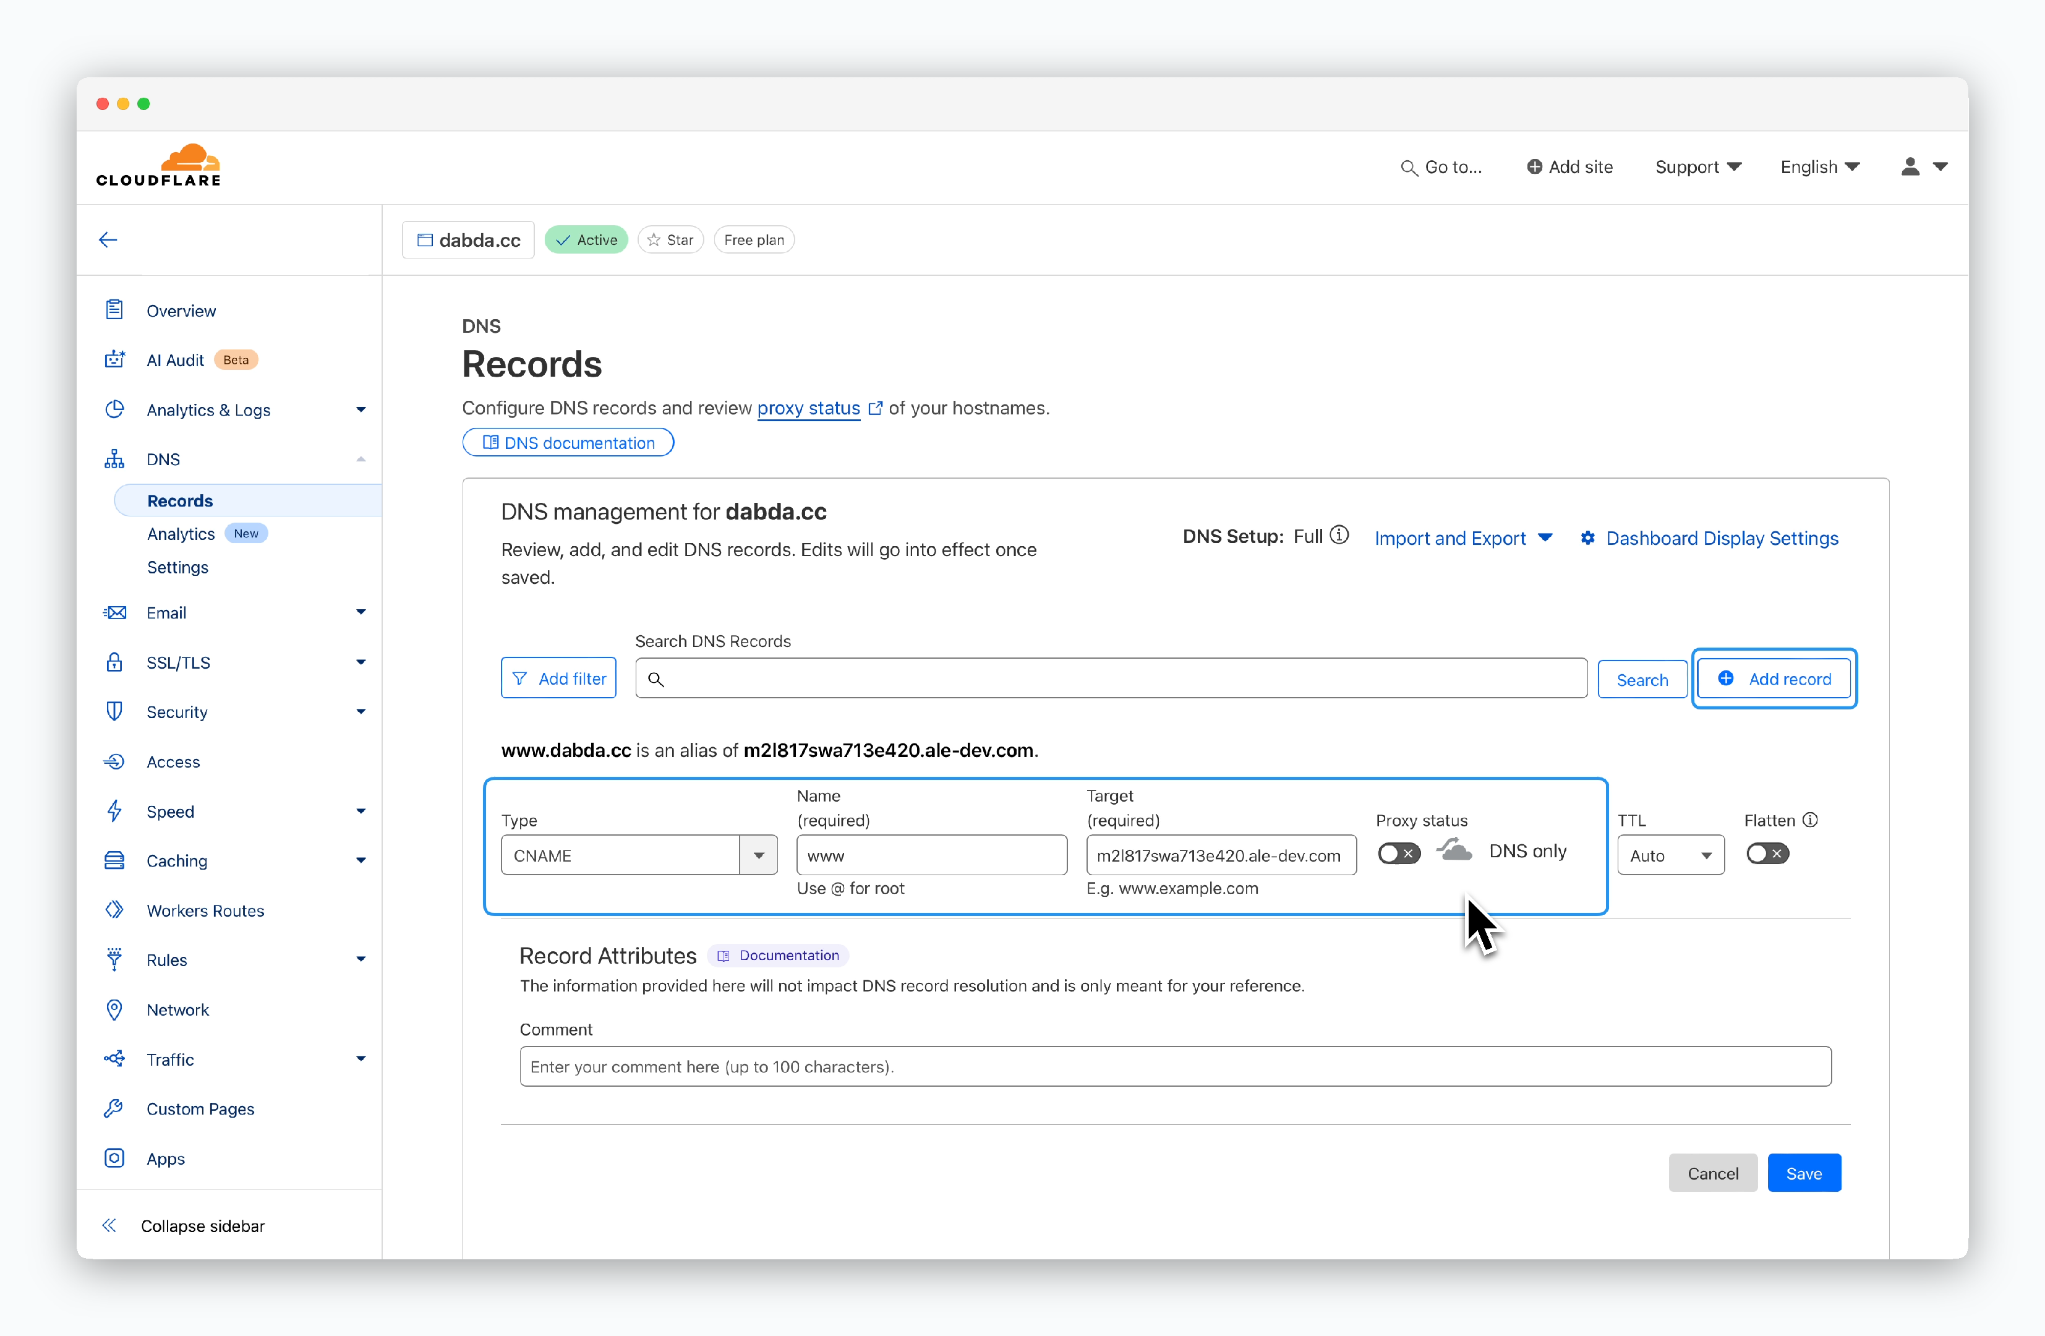Image resolution: width=2045 pixels, height=1336 pixels.
Task: Click the Access login icon
Action: pyautogui.click(x=114, y=761)
